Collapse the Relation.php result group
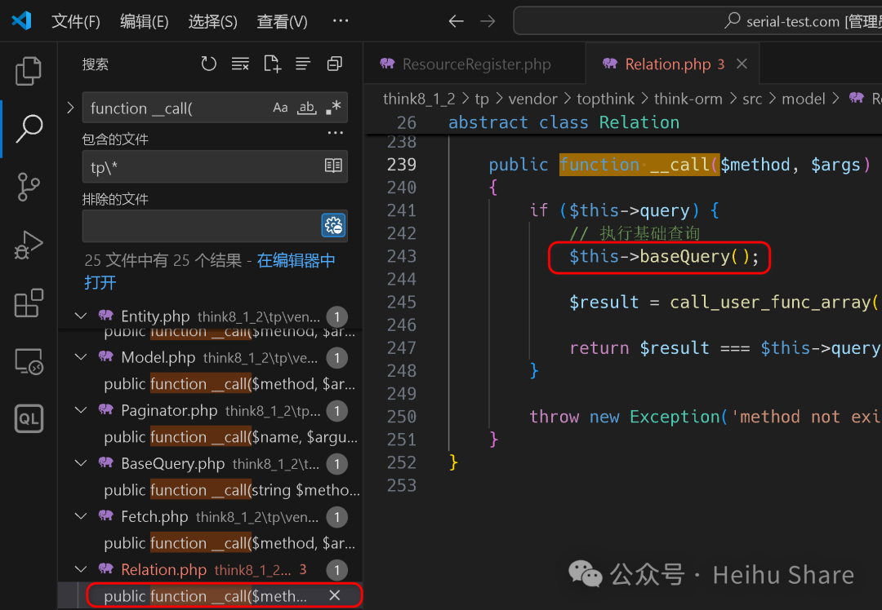Viewport: 882px width, 610px height. 81,569
